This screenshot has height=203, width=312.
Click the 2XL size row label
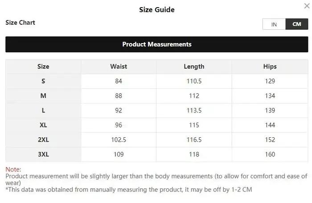[43, 140]
